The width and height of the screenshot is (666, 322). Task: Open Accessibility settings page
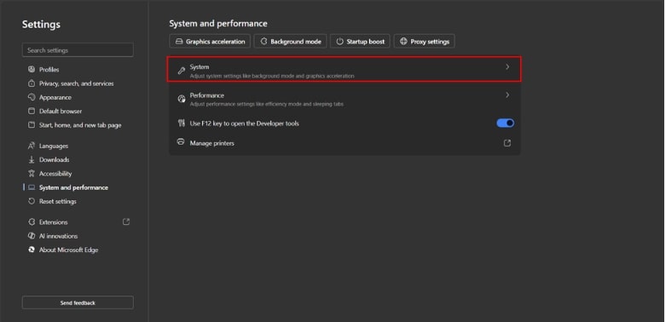point(55,174)
